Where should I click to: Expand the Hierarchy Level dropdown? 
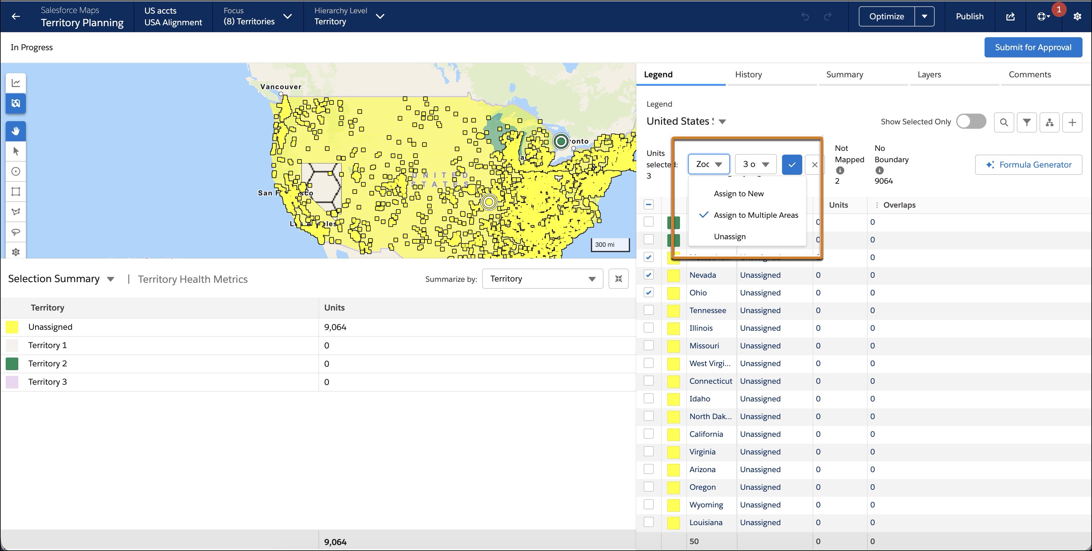380,16
